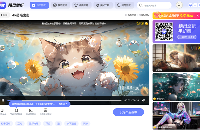Click the 精灵壁纸 logo icon

[3, 5]
